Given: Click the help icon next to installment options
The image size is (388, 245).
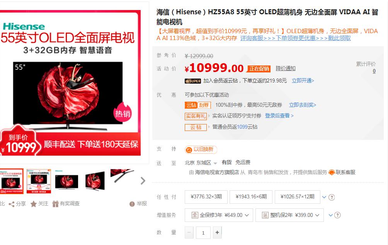Looking at the screenshot, I should pyautogui.click(x=332, y=197).
